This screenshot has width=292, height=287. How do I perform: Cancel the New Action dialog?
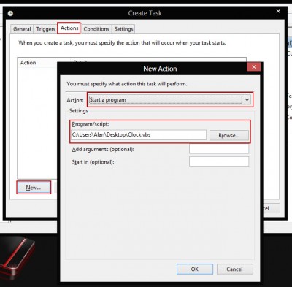[234, 269]
